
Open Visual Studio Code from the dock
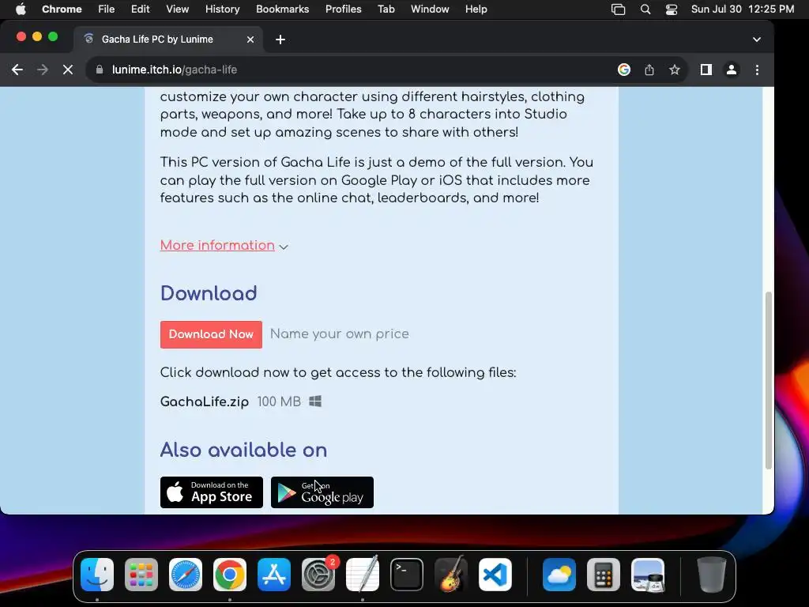click(x=495, y=575)
